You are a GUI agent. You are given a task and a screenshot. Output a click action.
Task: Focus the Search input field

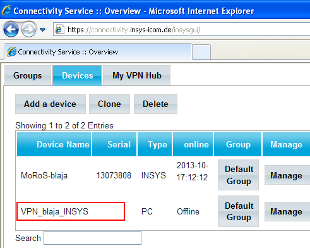[x=92, y=238]
